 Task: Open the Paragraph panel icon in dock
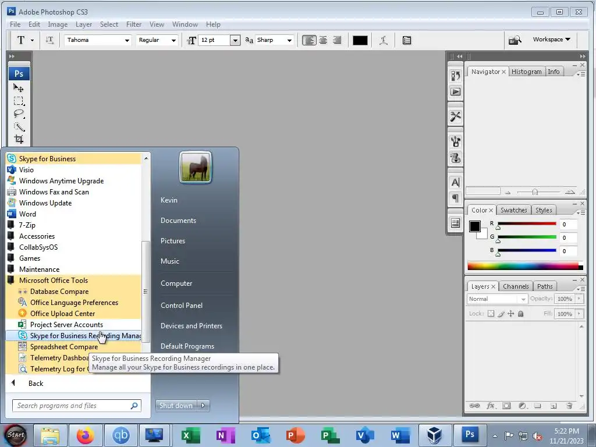[455, 198]
